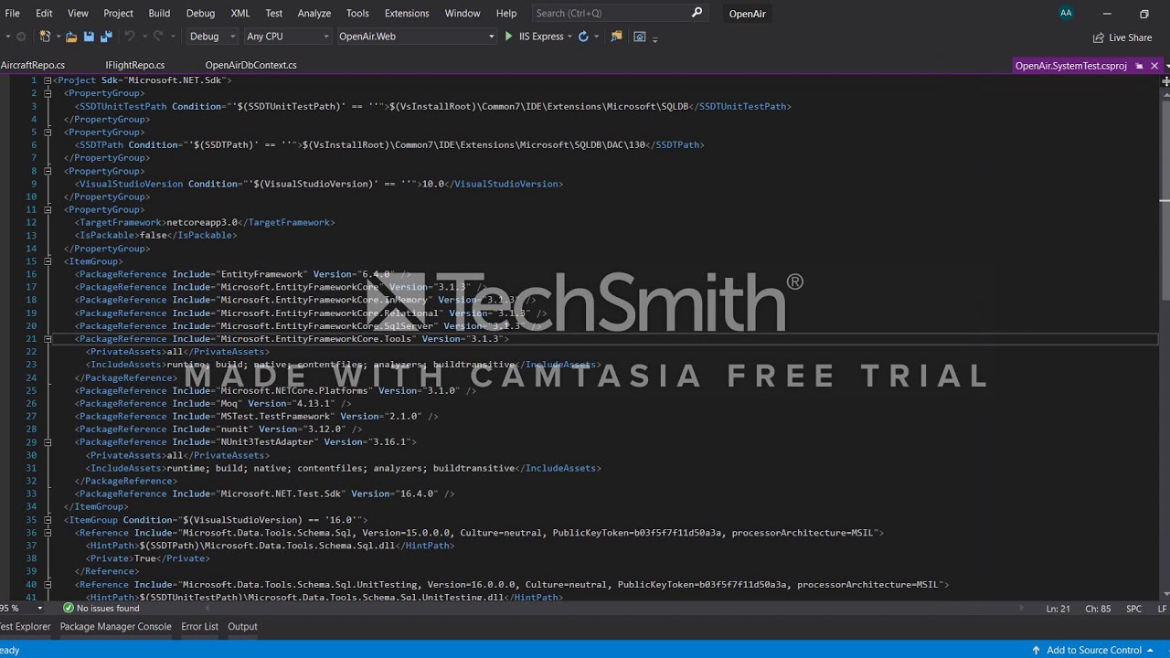The height and width of the screenshot is (658, 1170).
Task: Click the green No issues found checkmark
Action: point(69,608)
